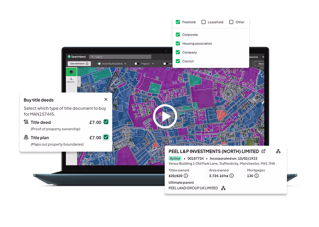Screen dimensions: 319x227
Task: Click the Active status badge
Action: click(x=175, y=158)
